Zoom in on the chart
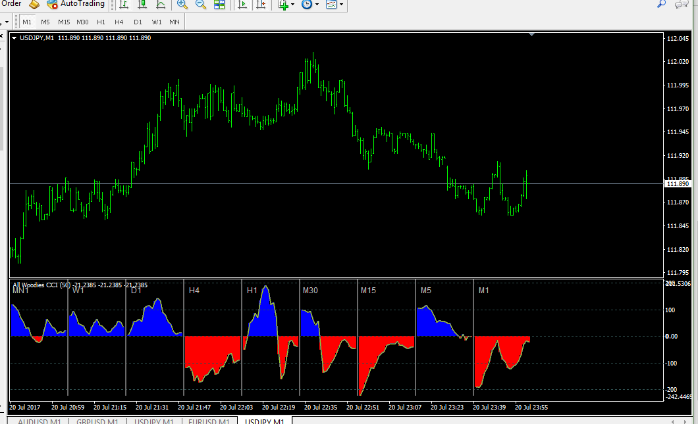 click(x=182, y=5)
